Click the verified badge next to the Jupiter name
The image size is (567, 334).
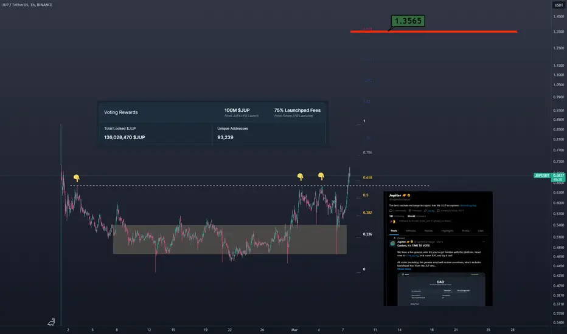point(409,196)
